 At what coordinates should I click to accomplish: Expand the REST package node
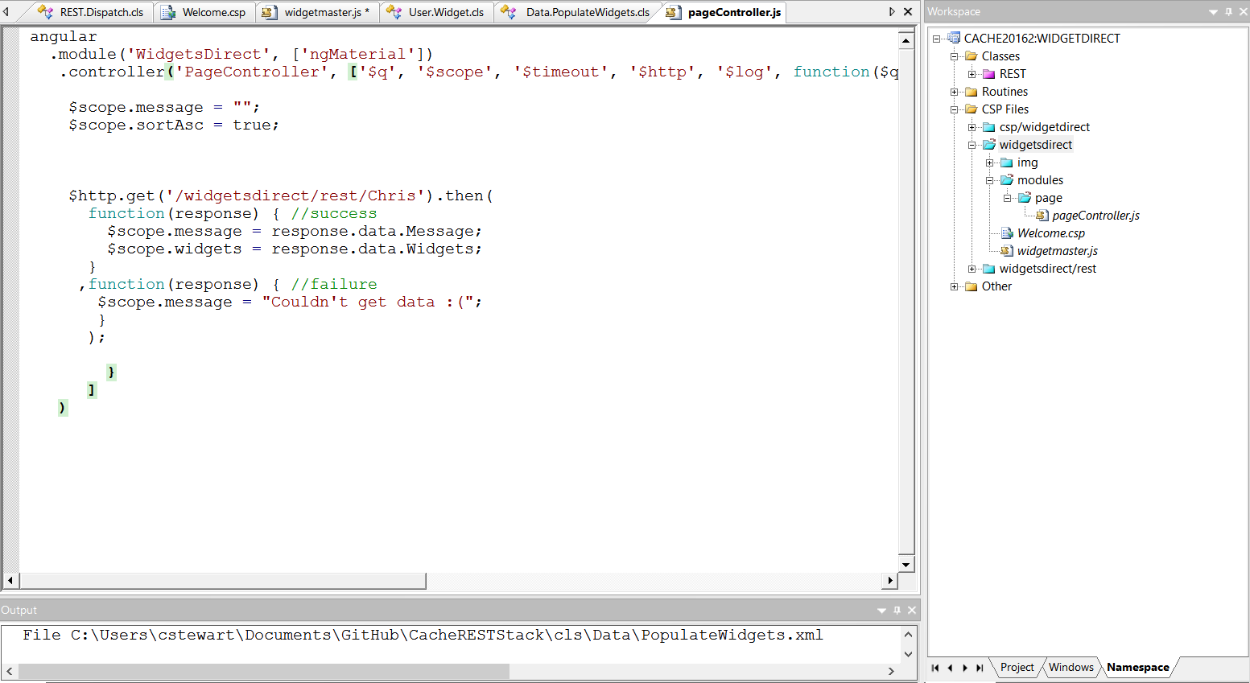coord(972,74)
